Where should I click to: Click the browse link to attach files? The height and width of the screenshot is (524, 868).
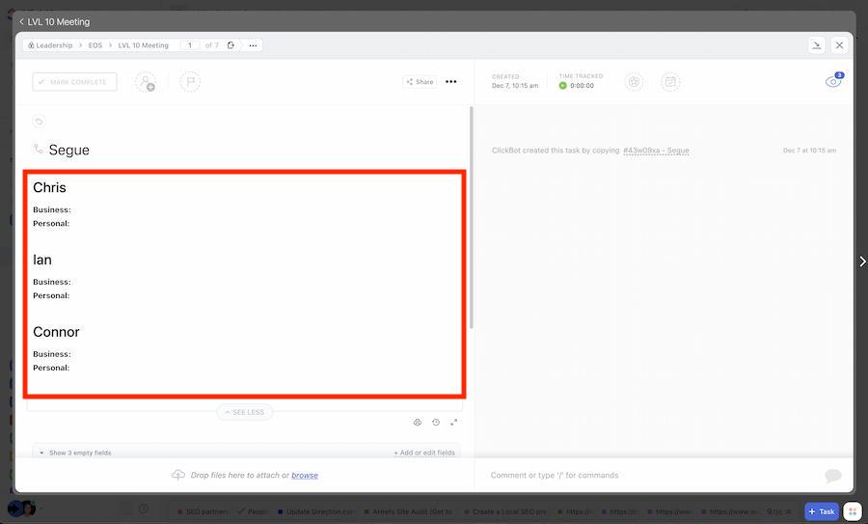305,475
